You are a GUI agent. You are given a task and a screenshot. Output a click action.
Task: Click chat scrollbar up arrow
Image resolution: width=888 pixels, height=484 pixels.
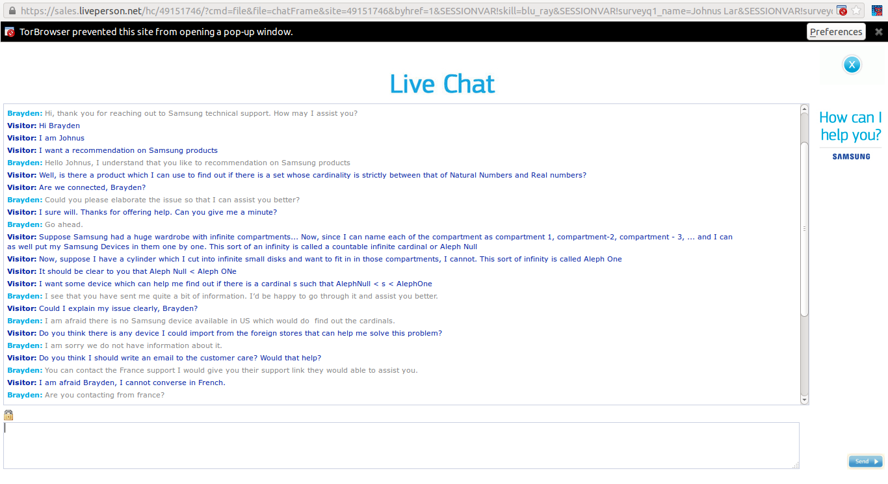pyautogui.click(x=804, y=109)
